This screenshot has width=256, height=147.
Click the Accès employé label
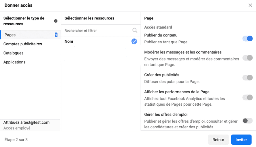(x=17, y=128)
